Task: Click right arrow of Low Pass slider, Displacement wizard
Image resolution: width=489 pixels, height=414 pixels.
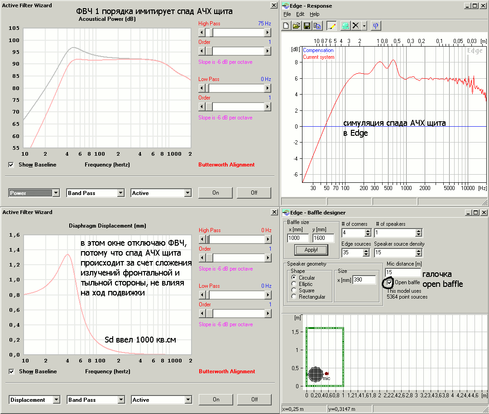Action: 268,295
